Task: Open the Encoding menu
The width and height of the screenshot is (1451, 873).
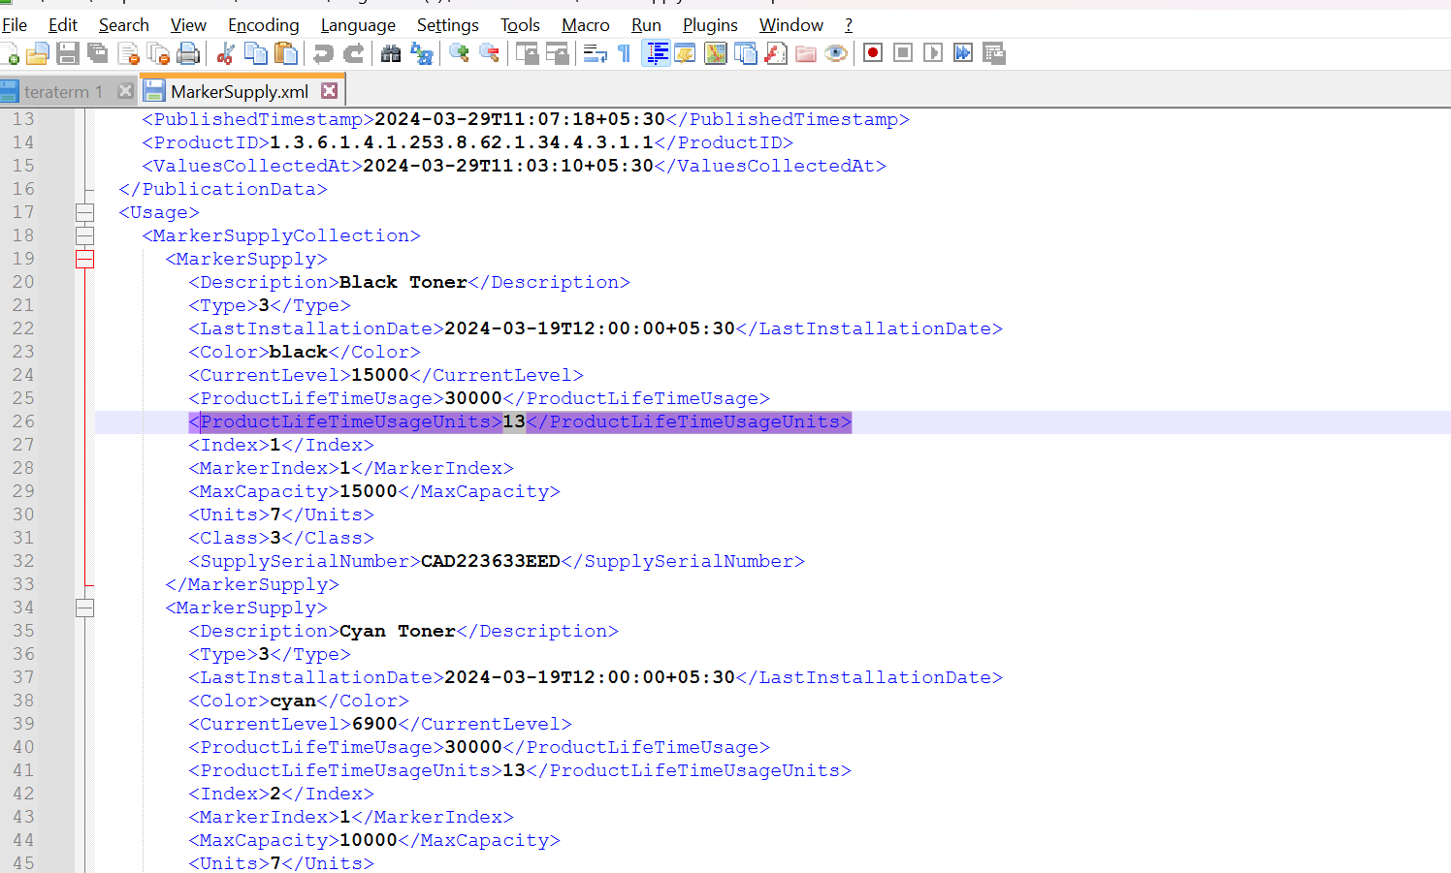Action: pos(263,24)
